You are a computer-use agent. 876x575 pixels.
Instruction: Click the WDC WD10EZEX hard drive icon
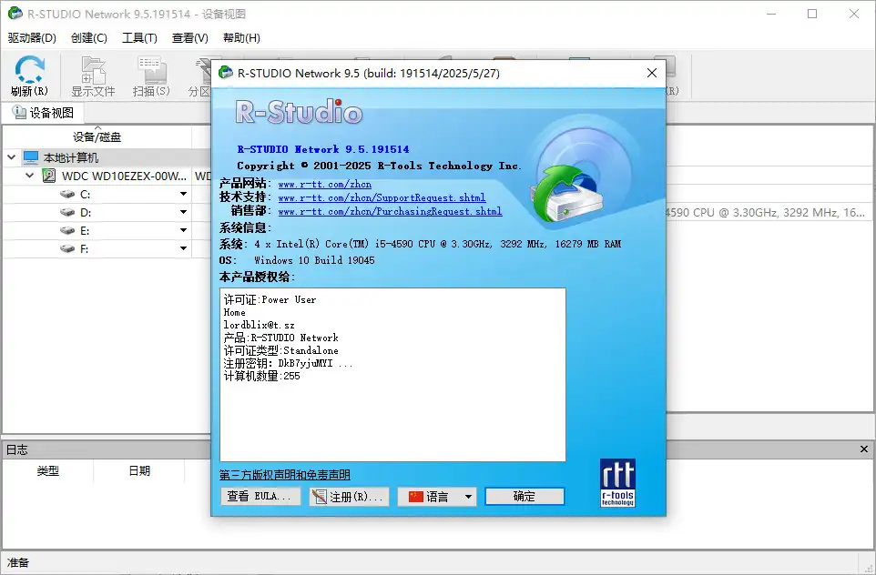point(49,176)
